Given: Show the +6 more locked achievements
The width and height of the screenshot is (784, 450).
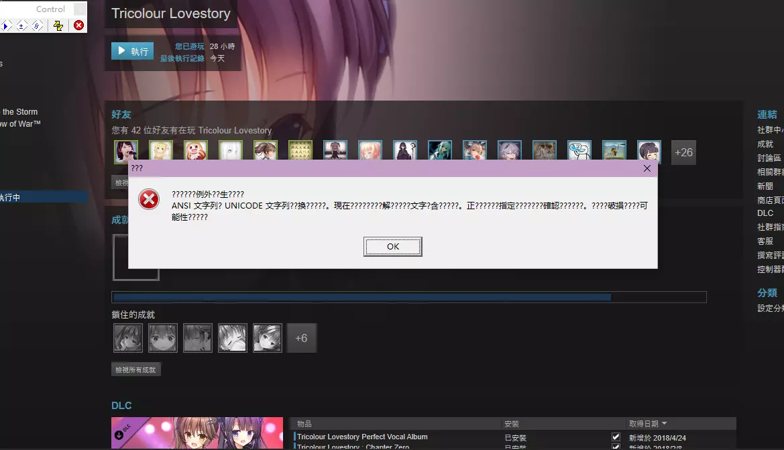Looking at the screenshot, I should click(302, 338).
